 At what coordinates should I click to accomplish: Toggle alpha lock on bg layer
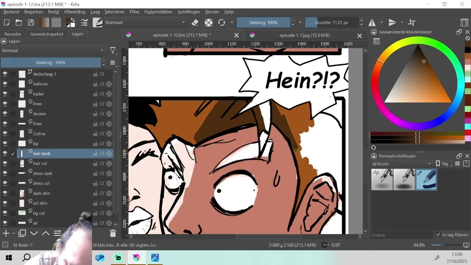coord(109,144)
